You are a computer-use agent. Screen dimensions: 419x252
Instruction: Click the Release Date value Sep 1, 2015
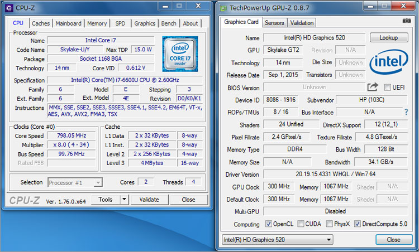coord(283,75)
